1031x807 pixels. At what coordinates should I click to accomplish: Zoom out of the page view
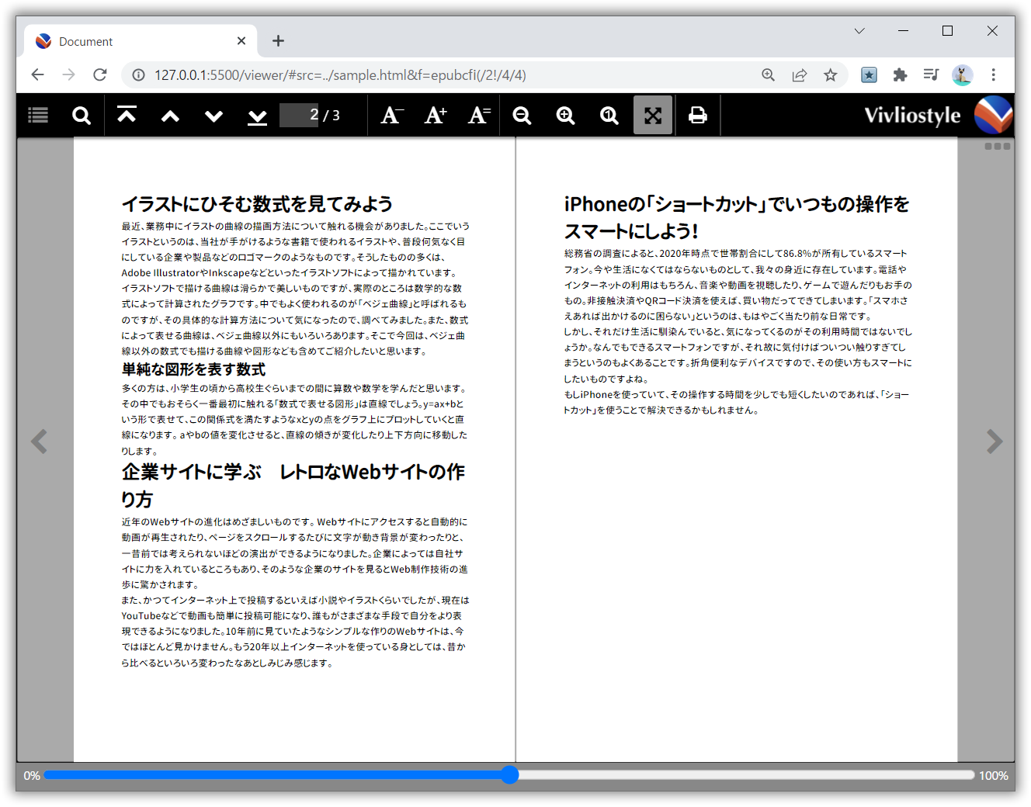522,115
